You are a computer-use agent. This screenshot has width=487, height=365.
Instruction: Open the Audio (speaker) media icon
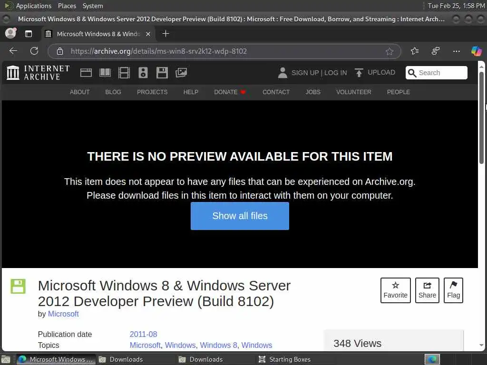coord(143,73)
